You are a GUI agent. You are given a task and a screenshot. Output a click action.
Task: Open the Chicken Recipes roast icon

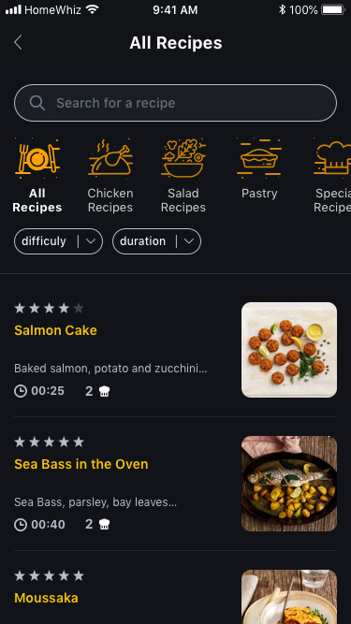tap(110, 157)
